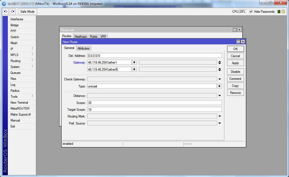Toggle the Hide Passwords checkbox
The image size is (289, 177).
(x=251, y=12)
